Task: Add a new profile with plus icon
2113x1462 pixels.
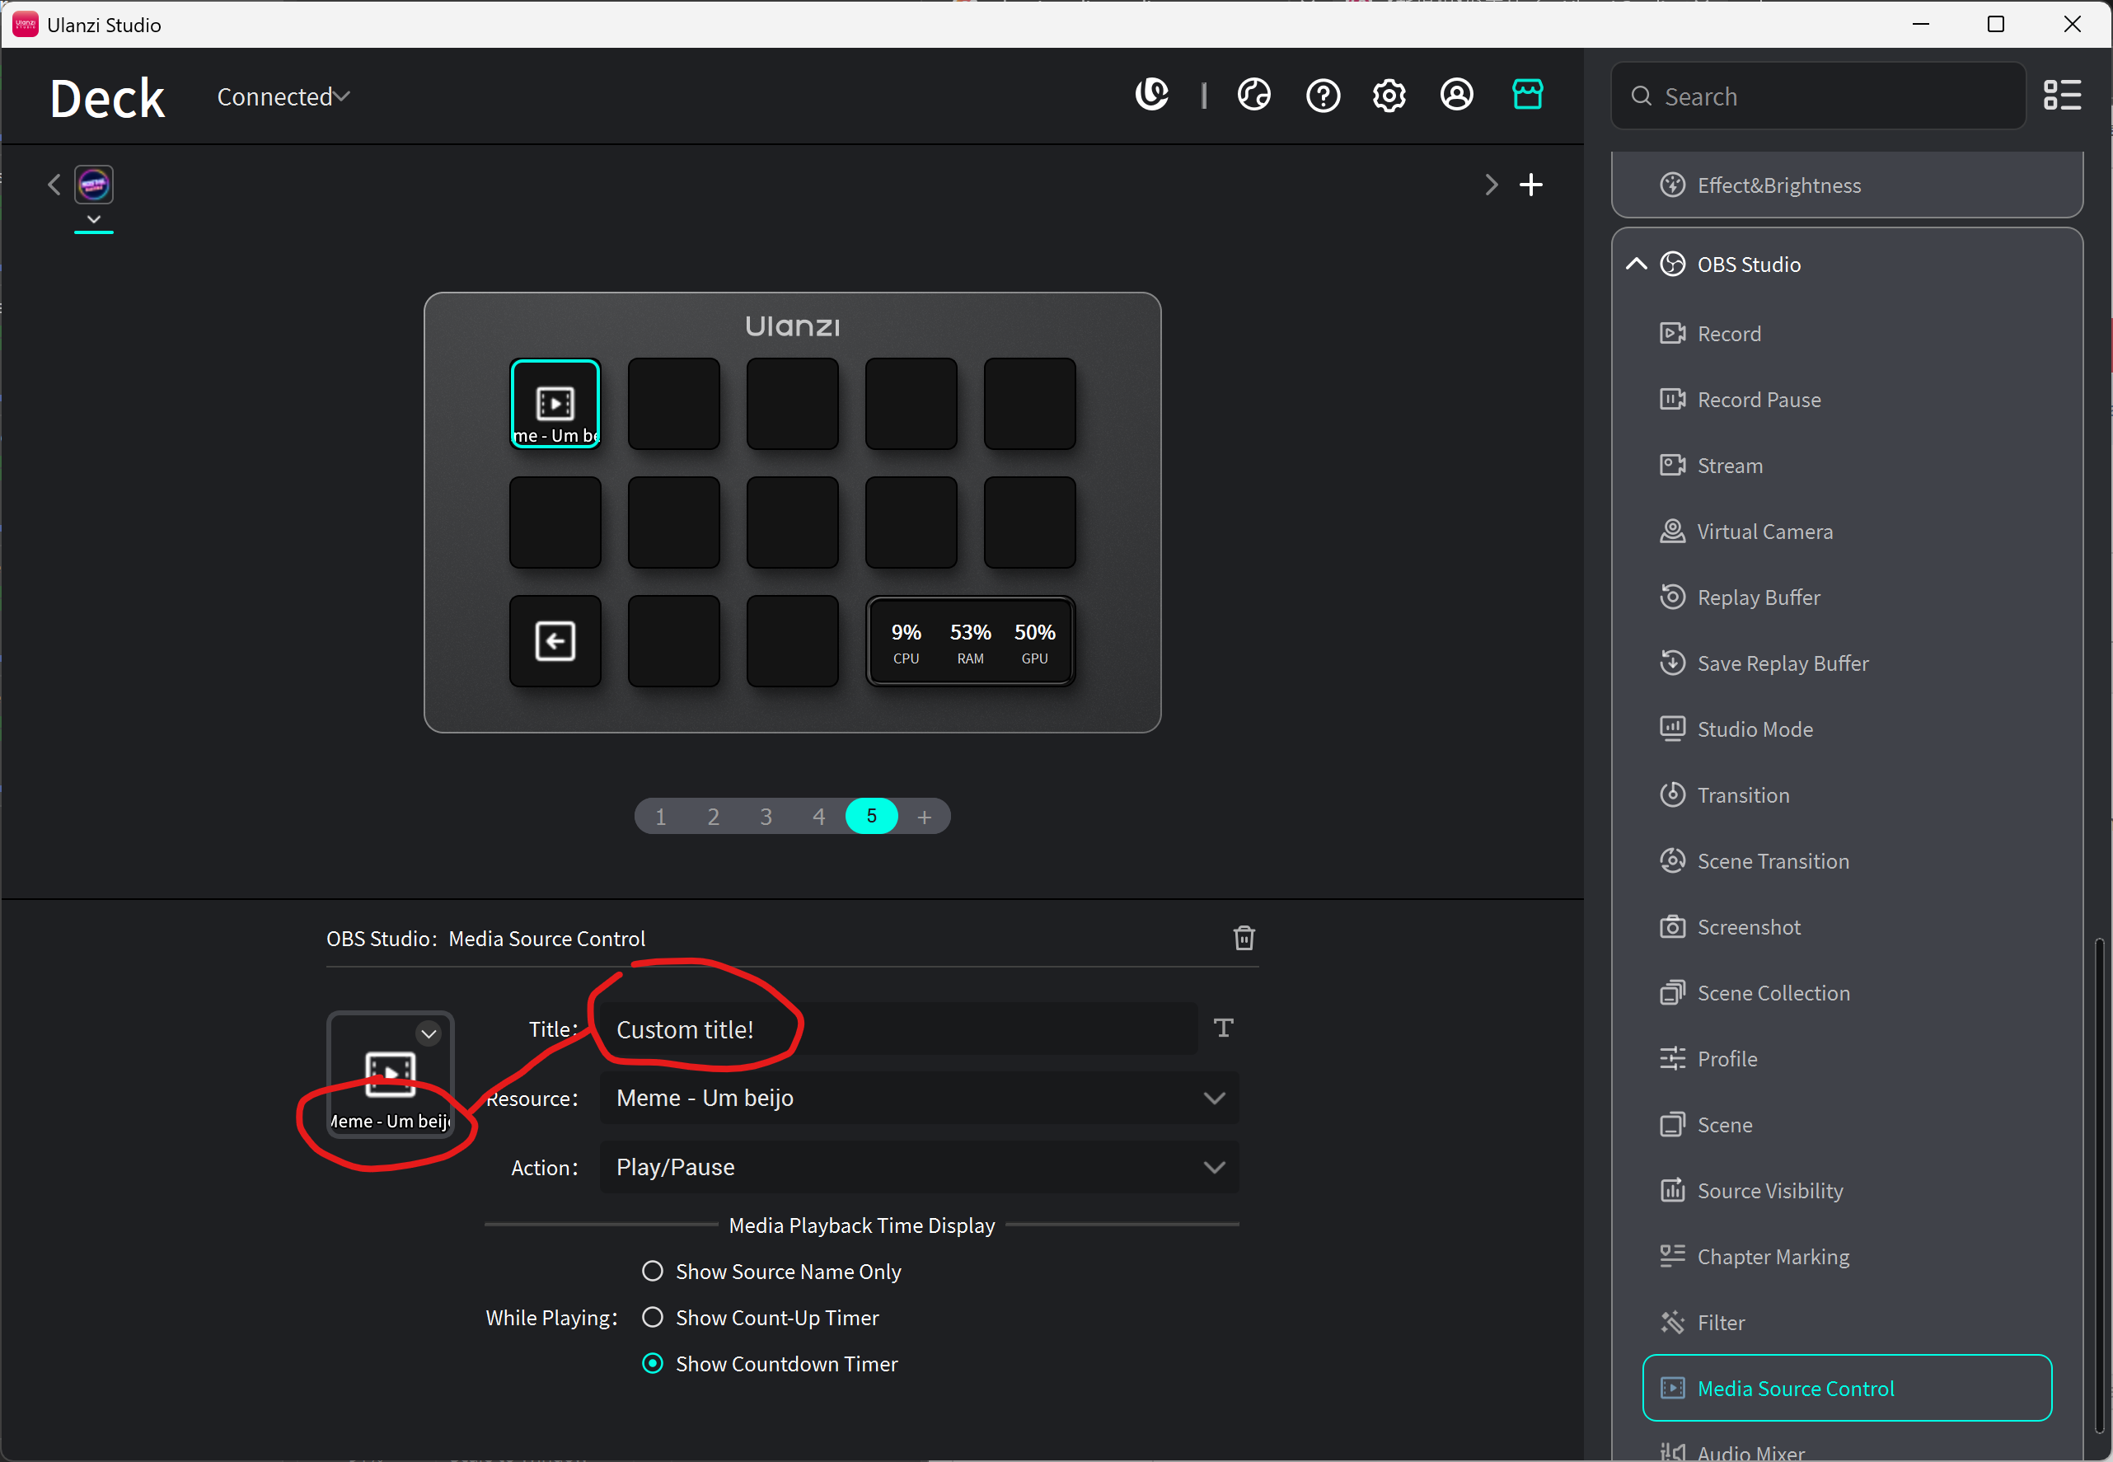Action: (1530, 185)
